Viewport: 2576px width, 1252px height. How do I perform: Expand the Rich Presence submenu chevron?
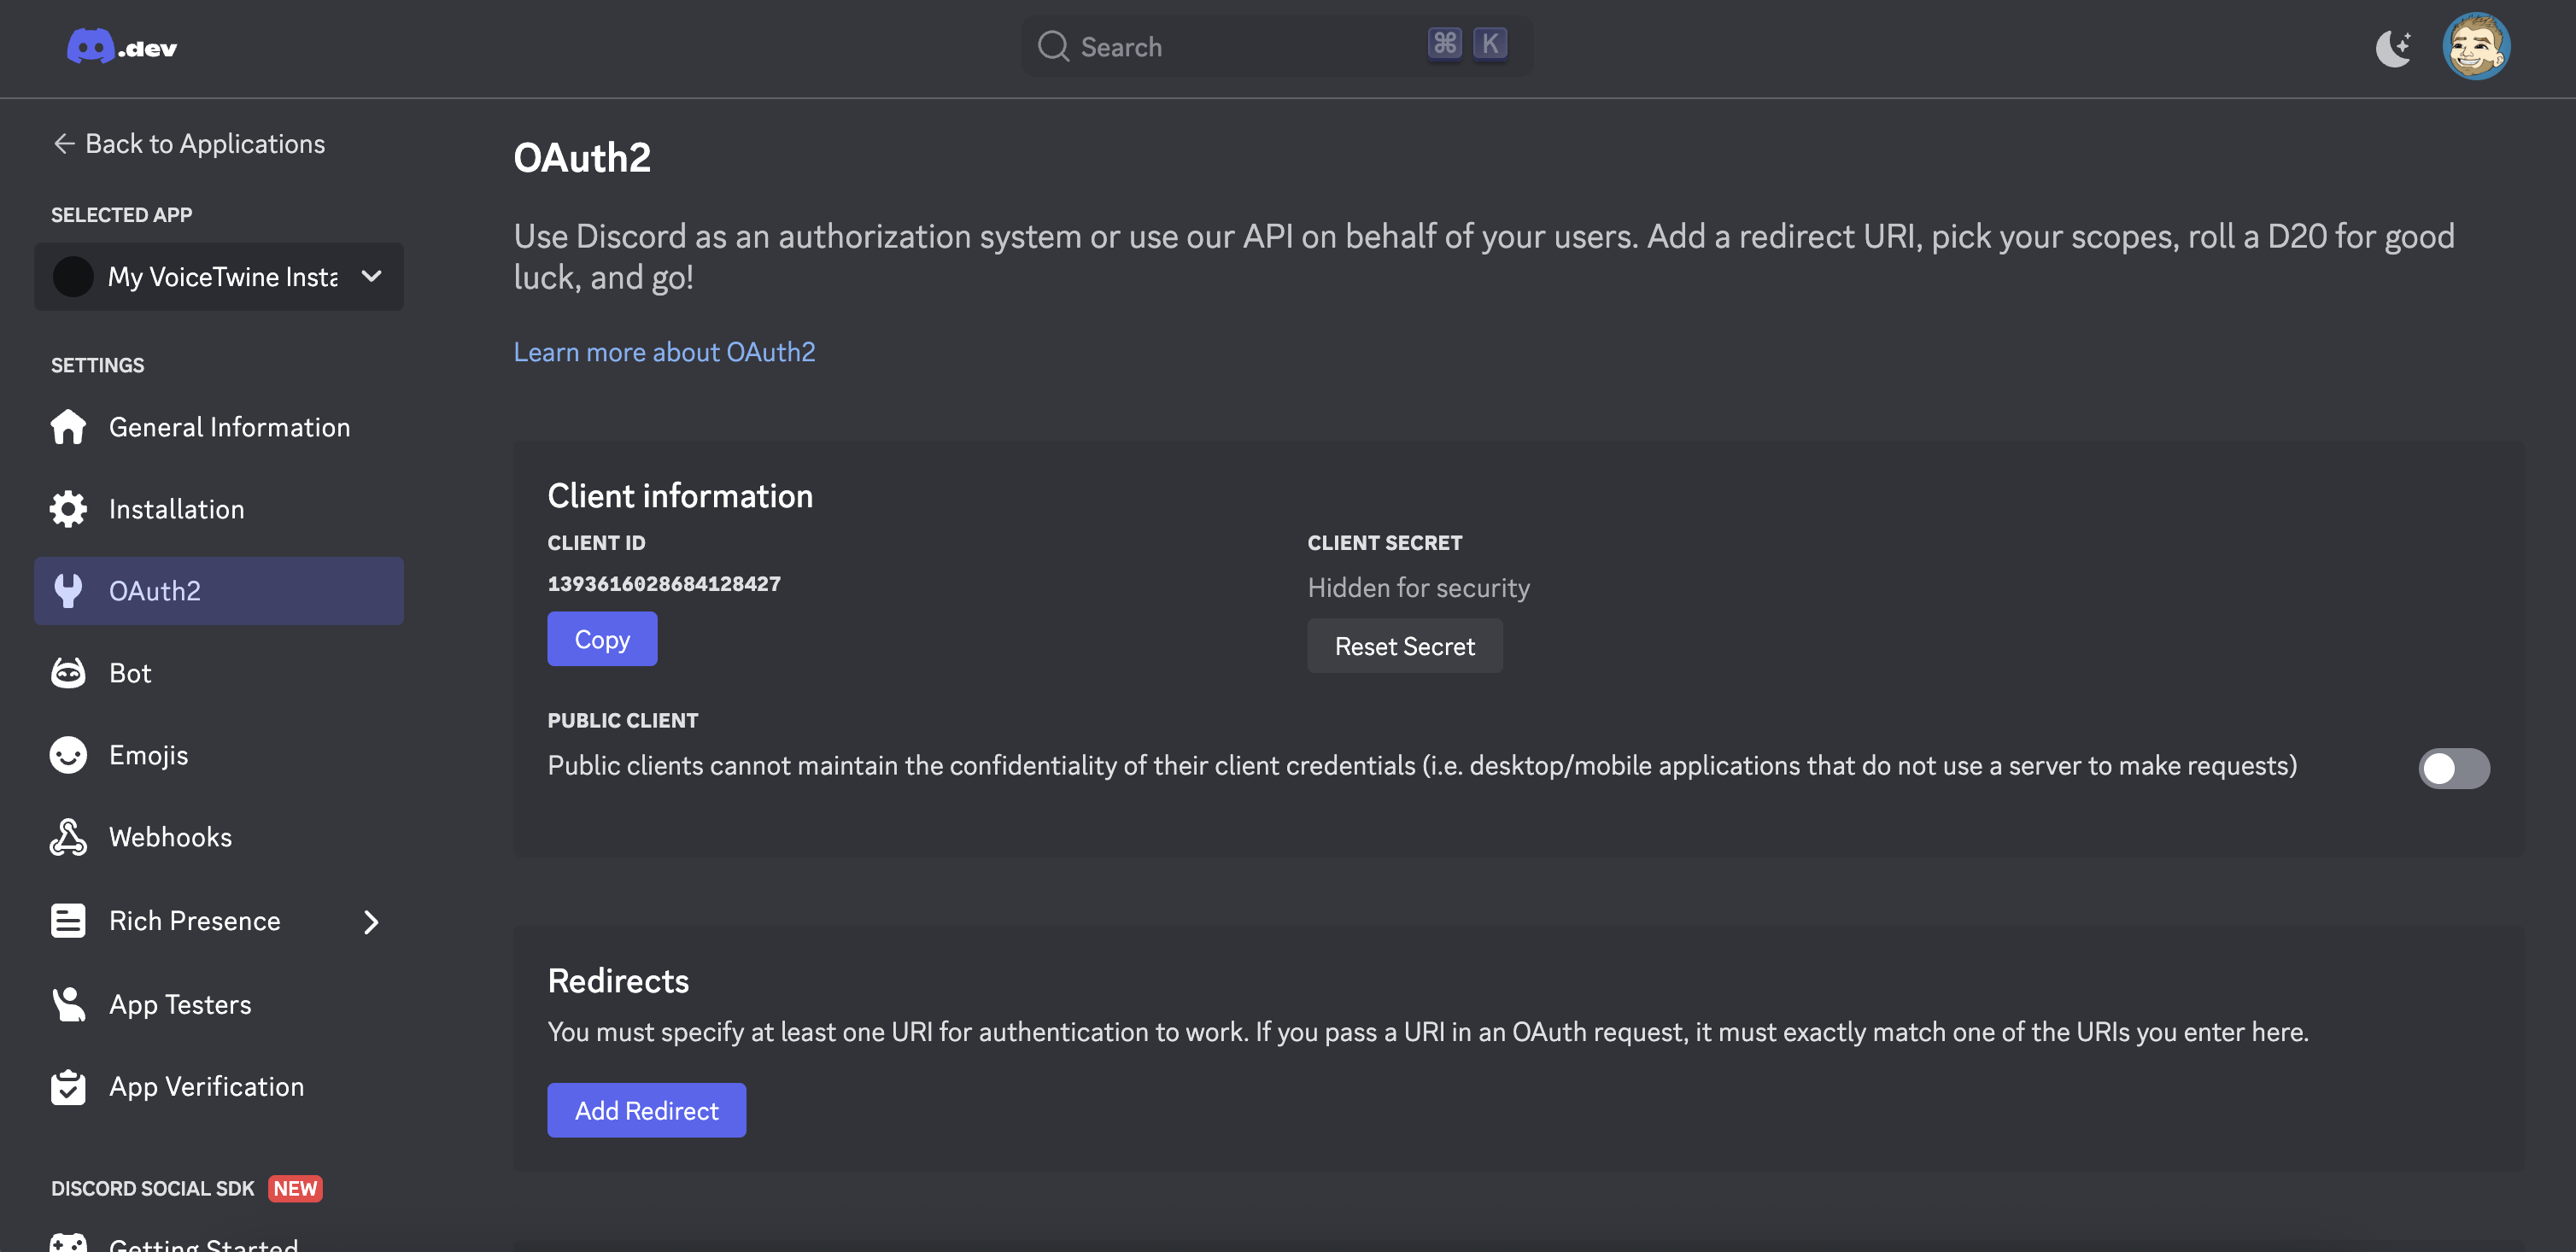(371, 921)
